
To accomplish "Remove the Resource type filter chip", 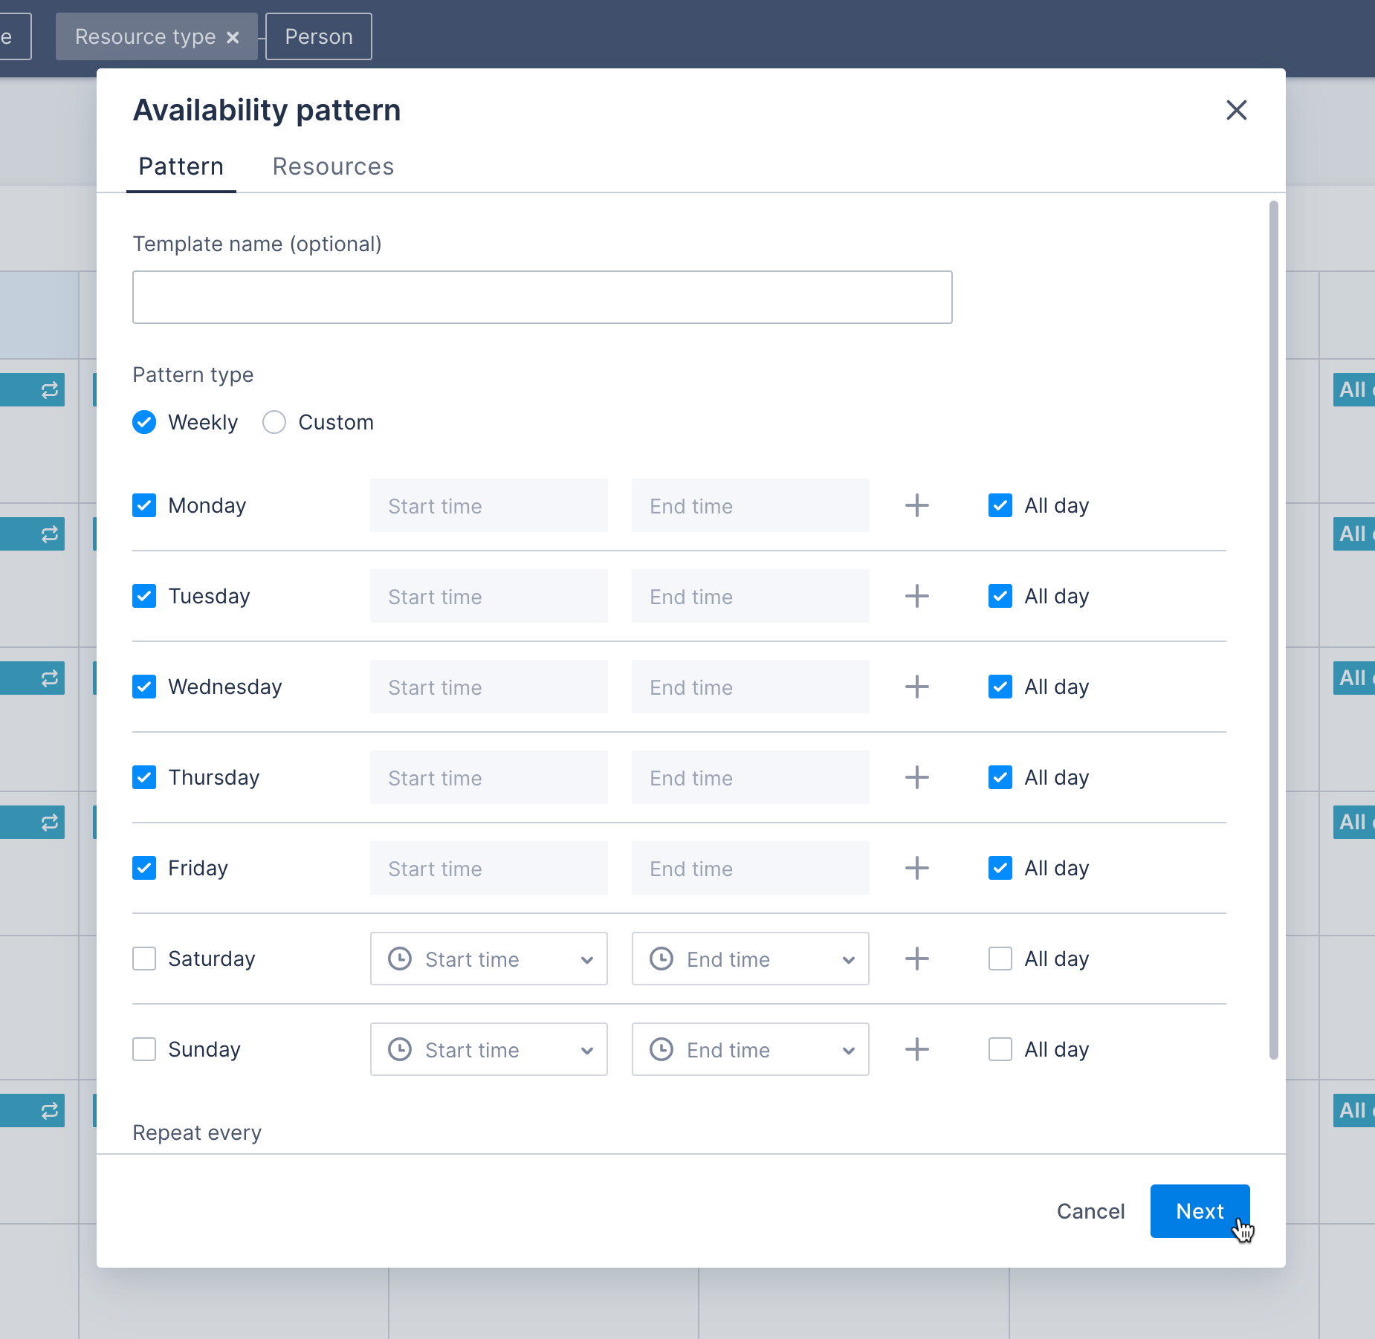I will (233, 36).
